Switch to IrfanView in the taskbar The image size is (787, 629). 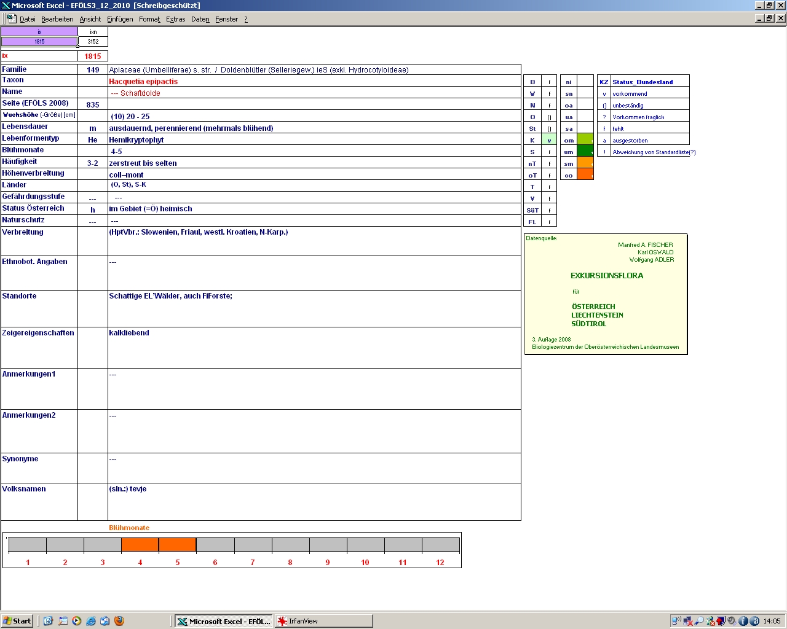tap(323, 621)
